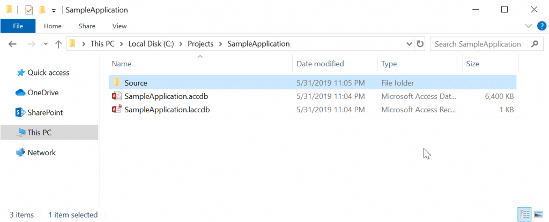Expand the ribbon with the chevron
549x222 pixels.
tap(528, 26)
